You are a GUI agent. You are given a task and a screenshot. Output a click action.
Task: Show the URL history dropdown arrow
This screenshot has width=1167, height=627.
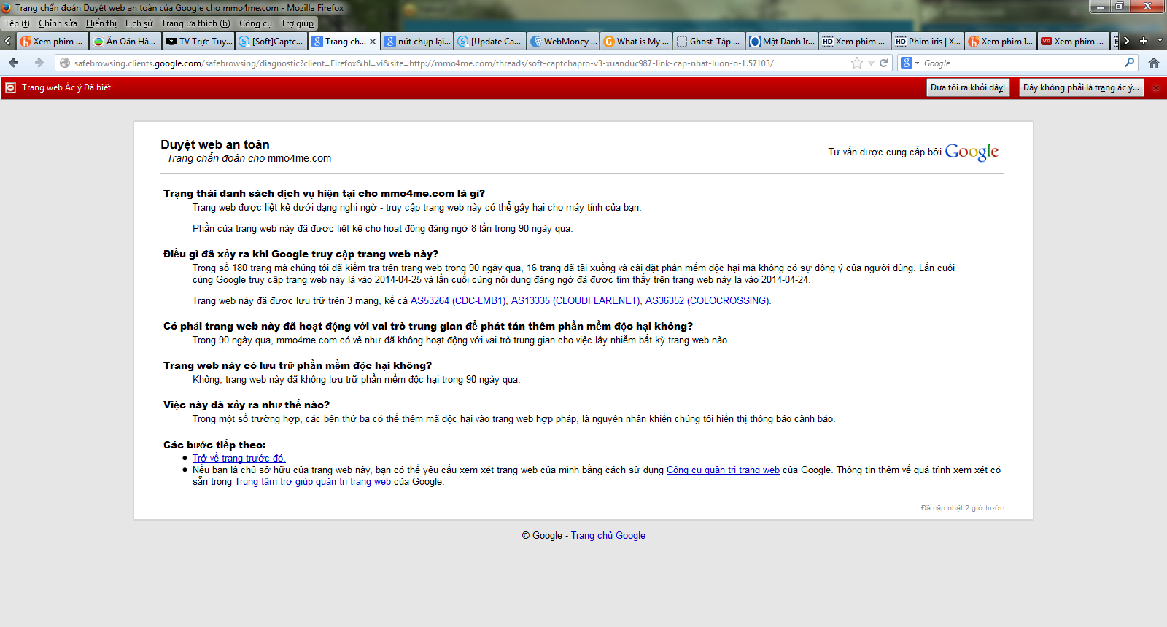pos(871,63)
